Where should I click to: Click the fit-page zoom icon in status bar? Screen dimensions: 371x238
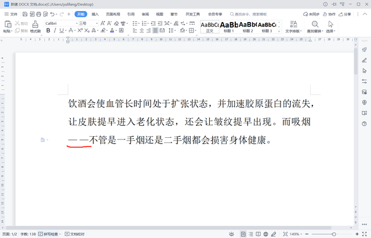pos(285,234)
